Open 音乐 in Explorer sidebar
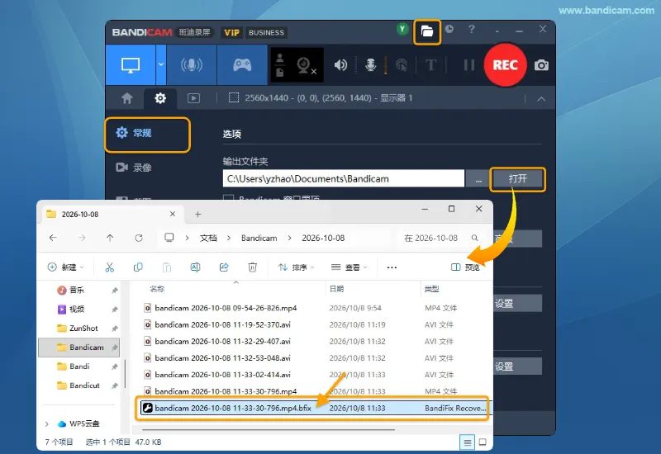661x454 pixels. tap(77, 291)
